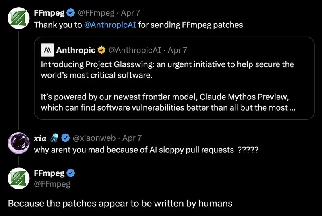Open the @AnthropicAI handle in the quoted tweet
322x216 pixels.
135,50
